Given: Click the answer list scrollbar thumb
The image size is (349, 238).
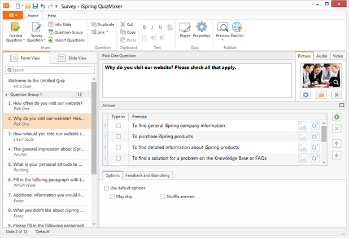Looking at the screenshot, I should 324,134.
